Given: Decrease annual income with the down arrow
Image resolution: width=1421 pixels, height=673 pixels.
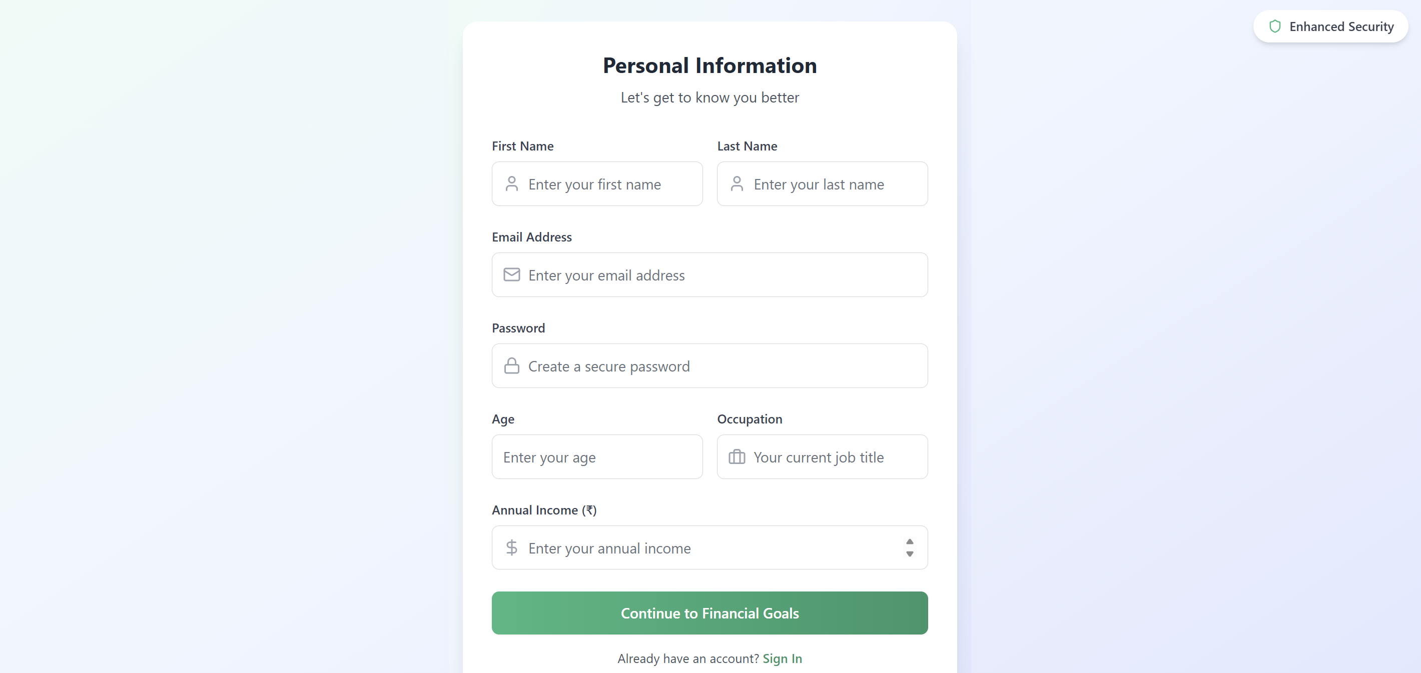Looking at the screenshot, I should 909,554.
